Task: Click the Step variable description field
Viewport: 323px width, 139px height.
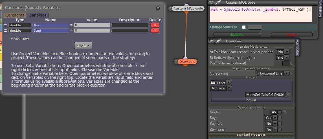Action: click(x=130, y=31)
